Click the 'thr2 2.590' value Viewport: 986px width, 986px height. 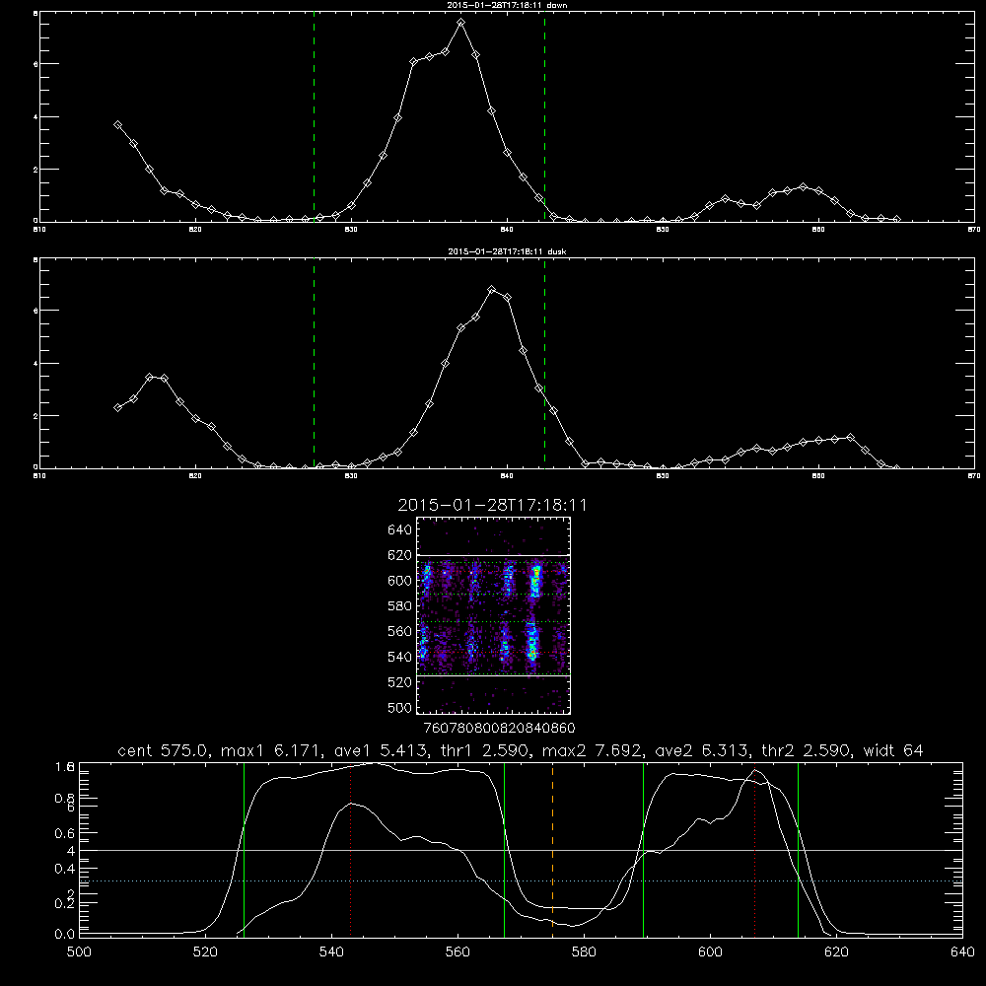click(x=807, y=750)
